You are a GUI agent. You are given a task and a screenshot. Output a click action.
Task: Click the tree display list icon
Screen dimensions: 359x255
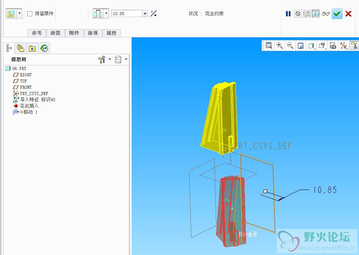(x=118, y=60)
